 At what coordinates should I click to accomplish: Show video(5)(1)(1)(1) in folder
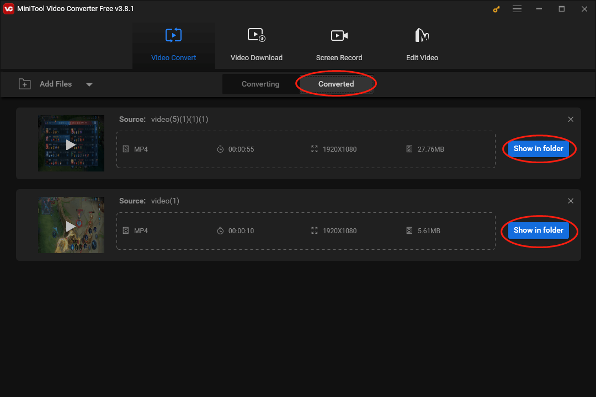[538, 148]
